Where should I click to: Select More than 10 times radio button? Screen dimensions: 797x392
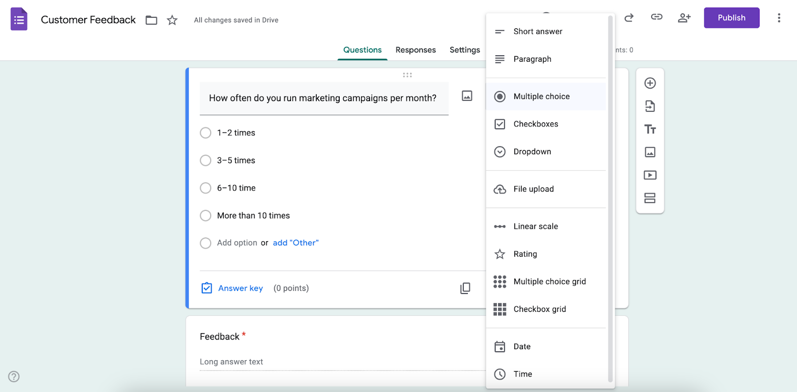pos(206,215)
